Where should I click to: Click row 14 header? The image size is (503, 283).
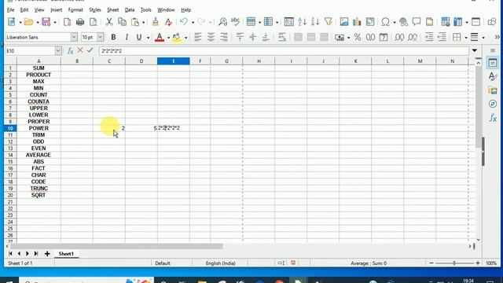click(x=10, y=155)
